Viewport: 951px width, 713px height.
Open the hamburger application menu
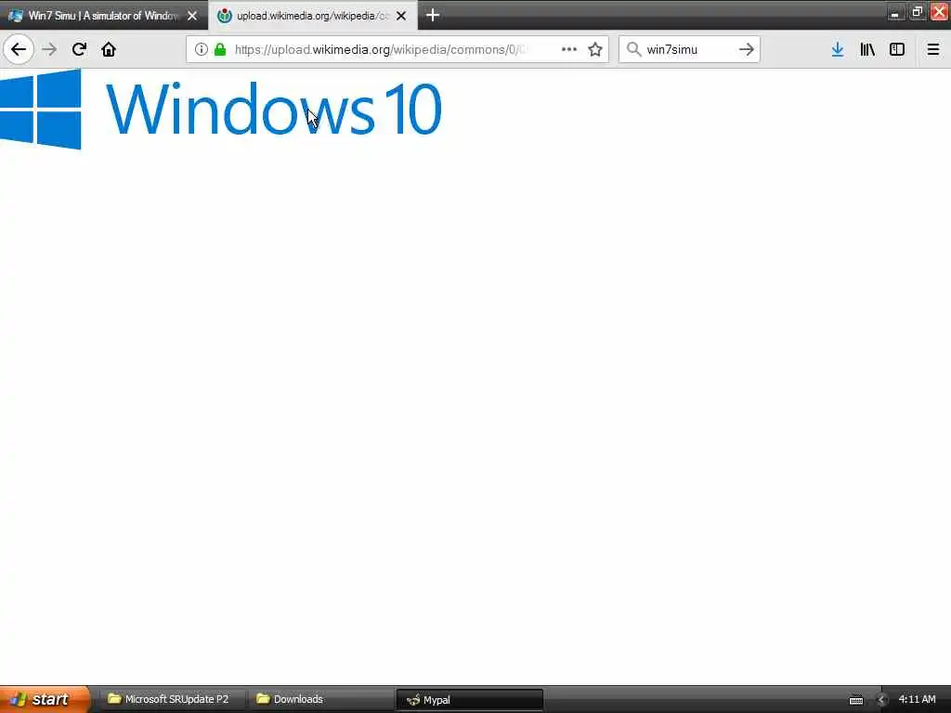click(933, 49)
